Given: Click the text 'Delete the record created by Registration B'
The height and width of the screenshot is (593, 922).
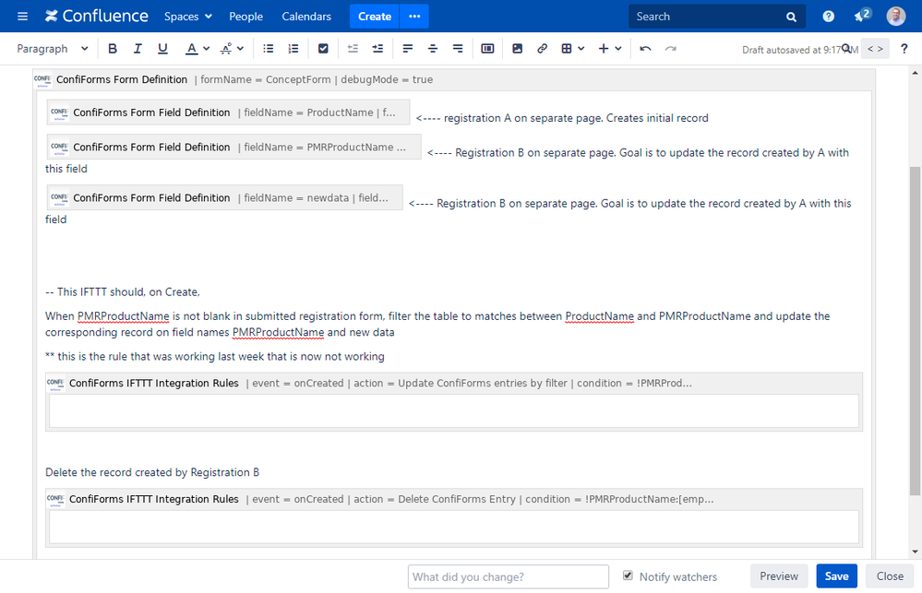Looking at the screenshot, I should click(152, 472).
